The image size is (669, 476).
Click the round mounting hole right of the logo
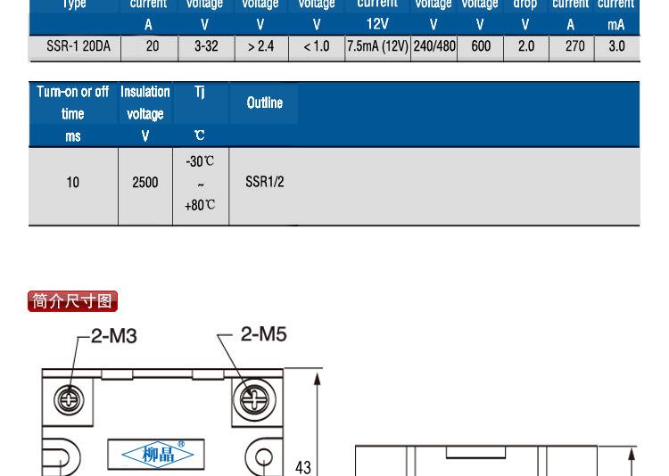[265, 460]
